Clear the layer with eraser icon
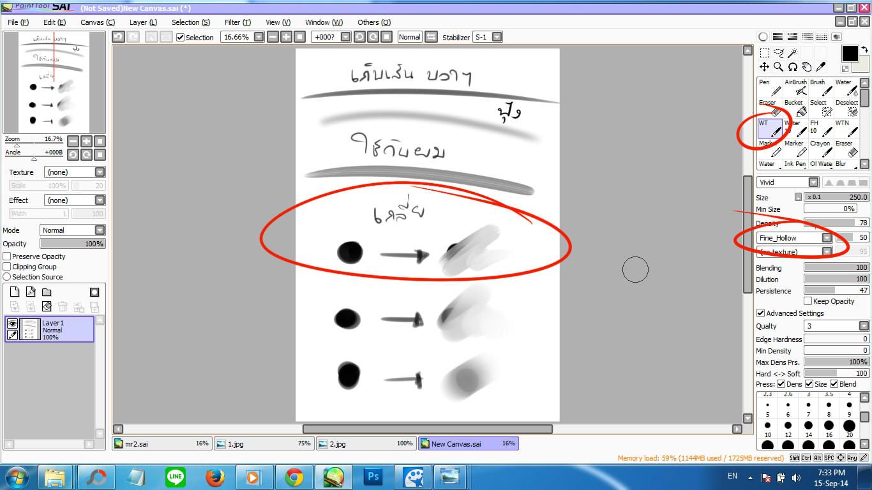 47,307
